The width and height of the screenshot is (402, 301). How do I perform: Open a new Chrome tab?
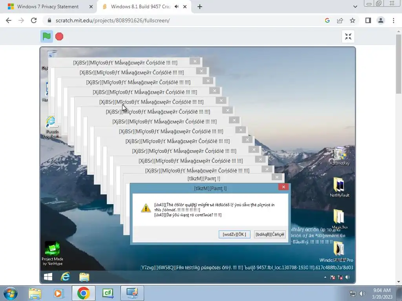[200, 7]
